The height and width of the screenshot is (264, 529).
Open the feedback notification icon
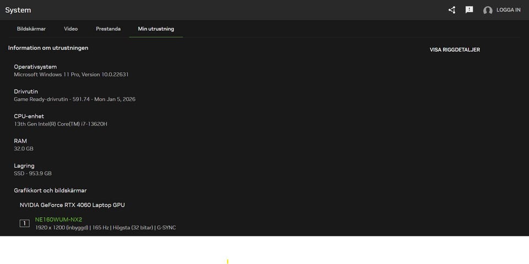pos(469,10)
